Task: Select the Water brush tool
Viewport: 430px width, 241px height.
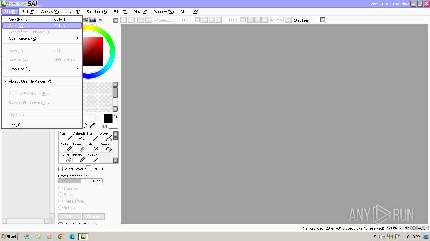Action: [x=106, y=136]
